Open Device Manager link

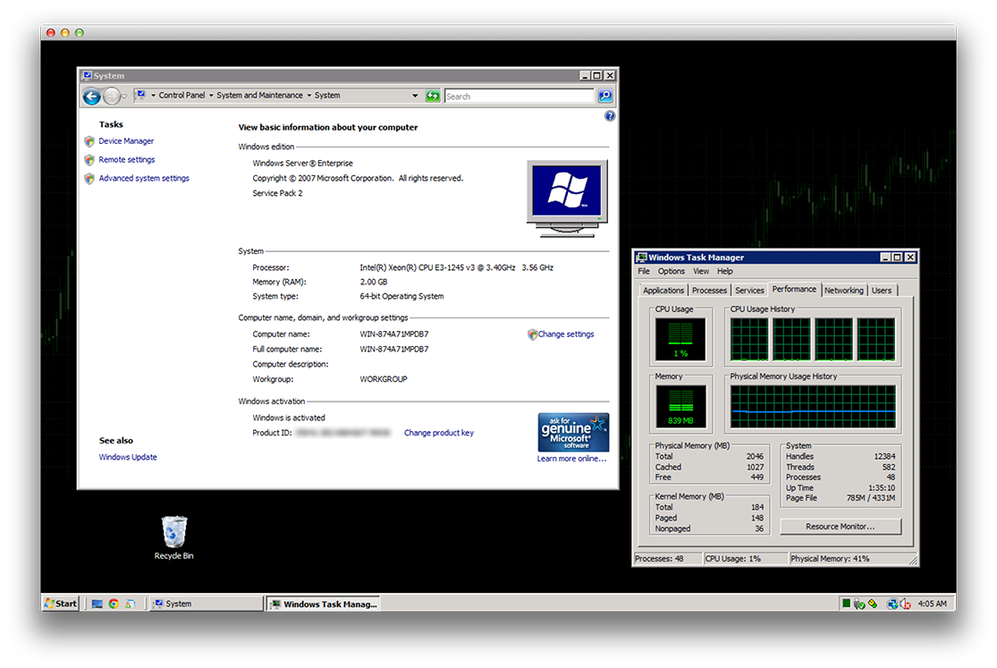(126, 141)
